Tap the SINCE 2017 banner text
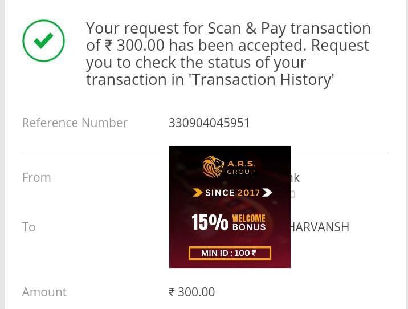The image size is (408, 309). pyautogui.click(x=232, y=193)
